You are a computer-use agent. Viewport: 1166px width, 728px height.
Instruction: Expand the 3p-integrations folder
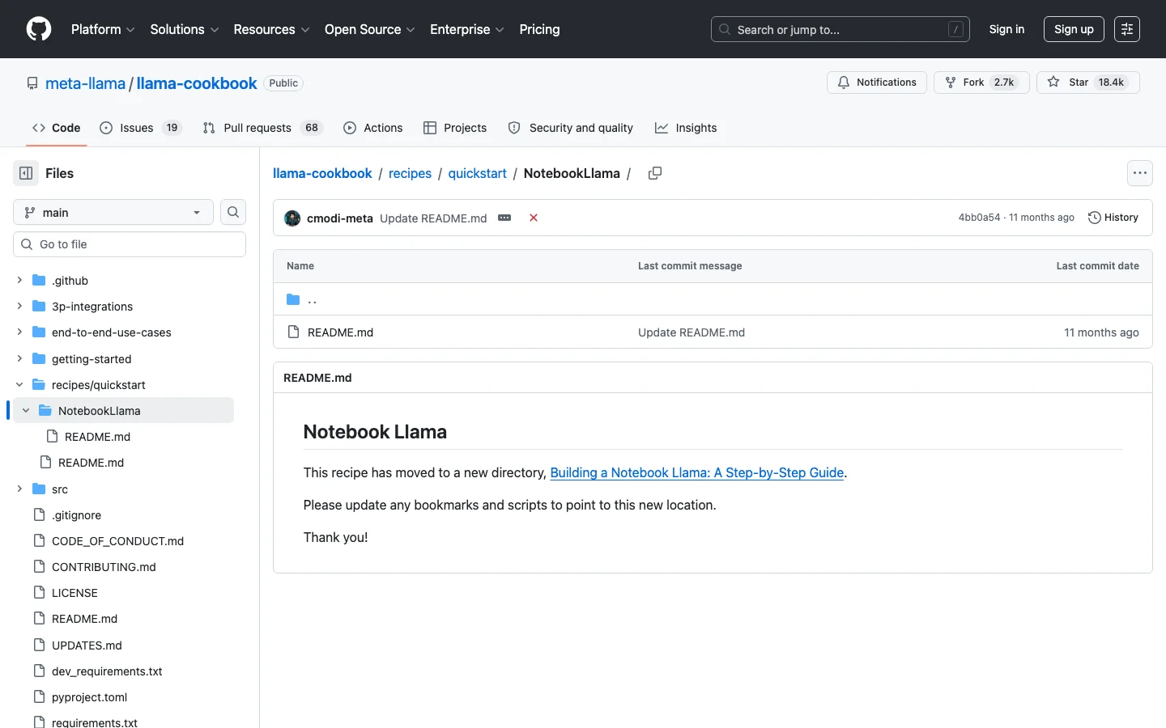(x=19, y=307)
